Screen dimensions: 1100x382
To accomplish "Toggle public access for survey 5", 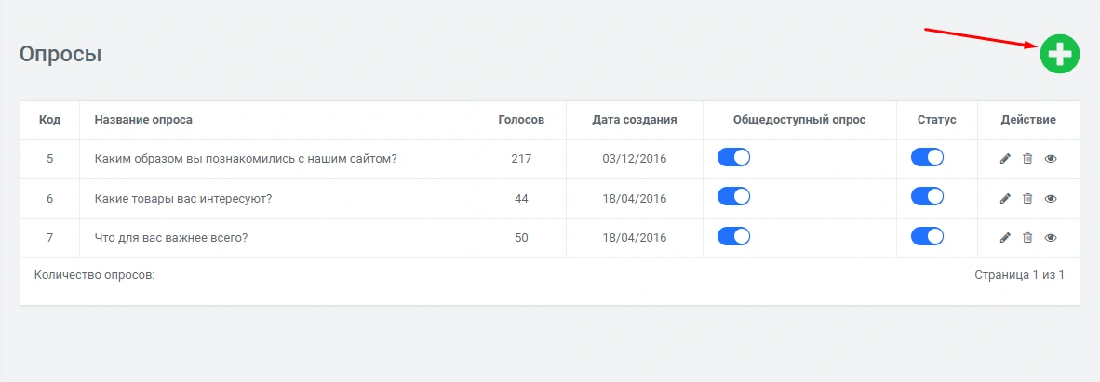I will tap(733, 158).
